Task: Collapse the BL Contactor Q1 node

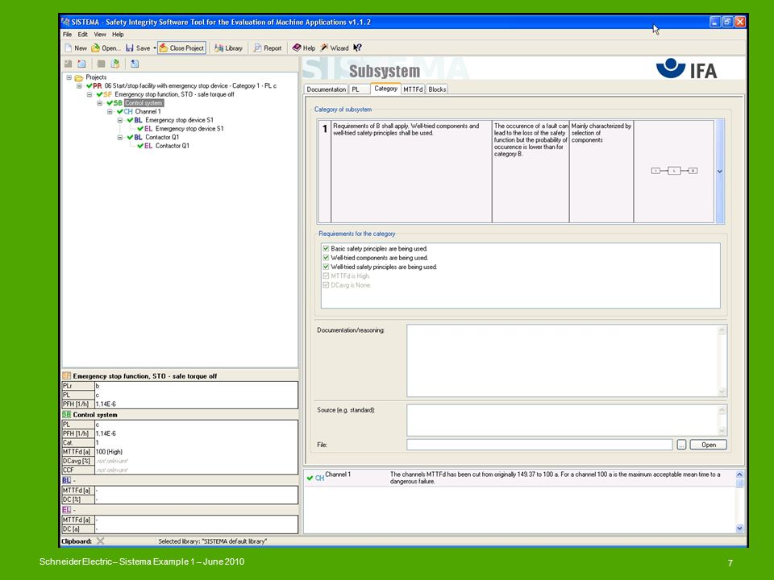Action: [x=120, y=137]
